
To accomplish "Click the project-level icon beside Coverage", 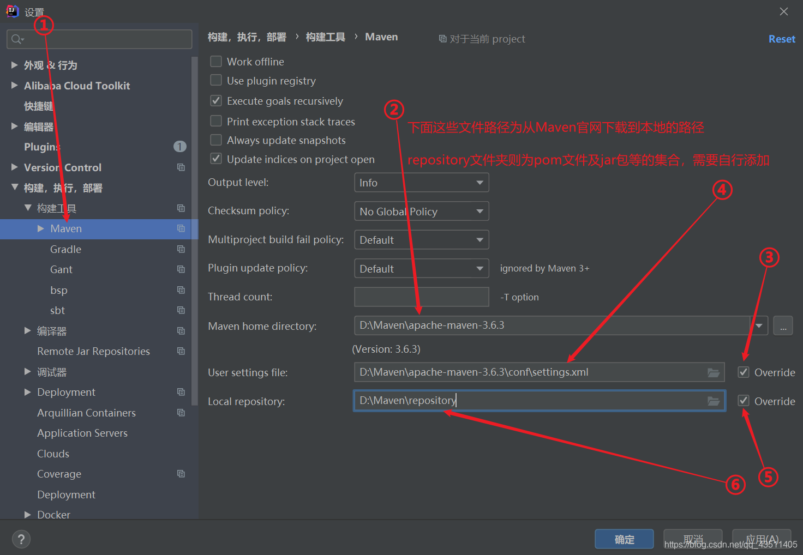I will [181, 474].
